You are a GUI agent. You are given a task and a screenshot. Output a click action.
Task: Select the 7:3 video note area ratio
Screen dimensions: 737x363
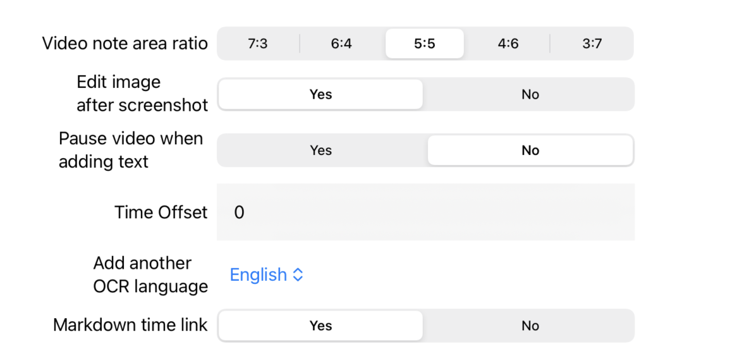(258, 44)
